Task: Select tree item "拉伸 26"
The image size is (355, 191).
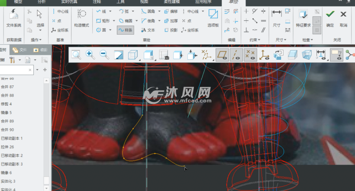Action: (x=7, y=147)
